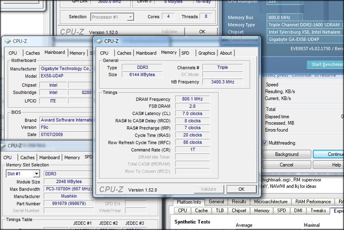
Task: Switch to the Results tab in RightMark
Action: tap(239, 202)
